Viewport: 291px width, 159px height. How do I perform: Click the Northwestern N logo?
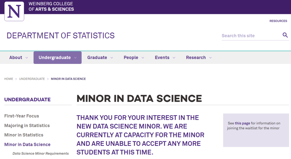click(x=14, y=11)
